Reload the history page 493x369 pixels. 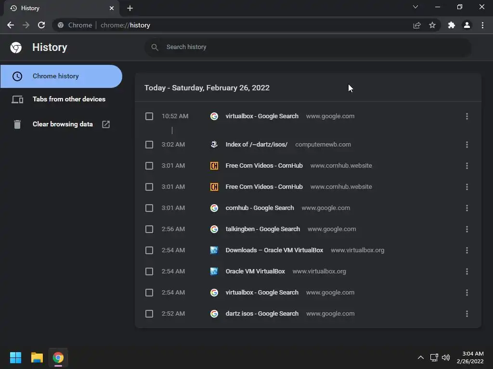click(41, 25)
